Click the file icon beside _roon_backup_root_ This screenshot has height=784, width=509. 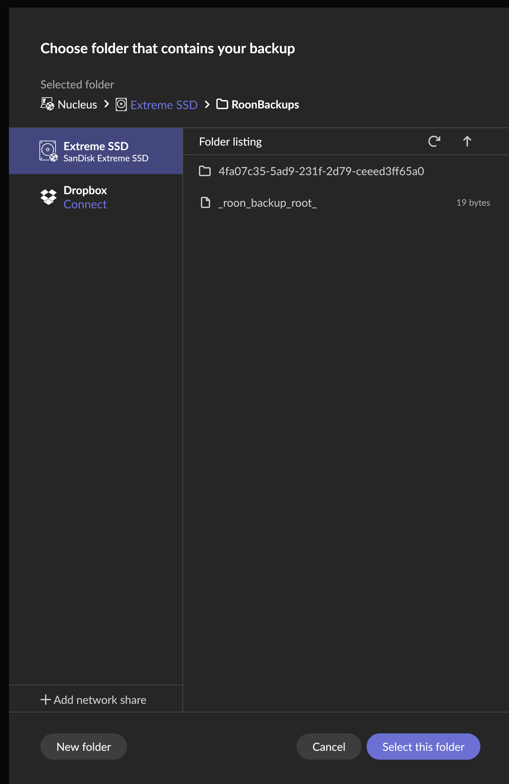click(x=206, y=203)
